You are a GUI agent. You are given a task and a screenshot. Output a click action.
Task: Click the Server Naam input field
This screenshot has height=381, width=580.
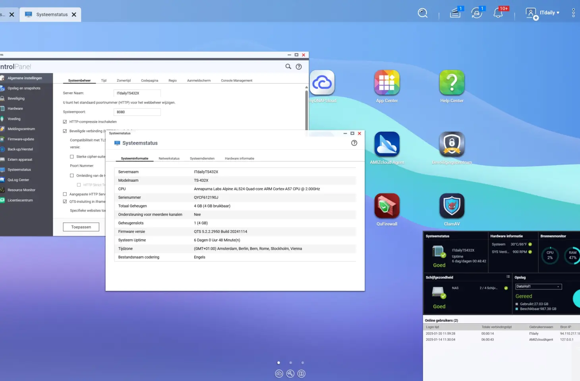tap(137, 93)
